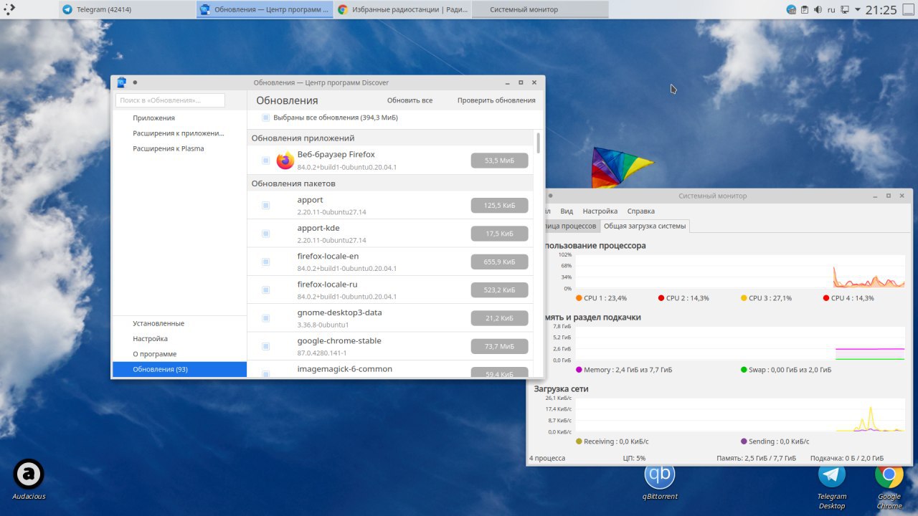Switch to the 'Избранные радиостанции' Chrome taskbar entry
918x516 pixels.
pos(402,9)
